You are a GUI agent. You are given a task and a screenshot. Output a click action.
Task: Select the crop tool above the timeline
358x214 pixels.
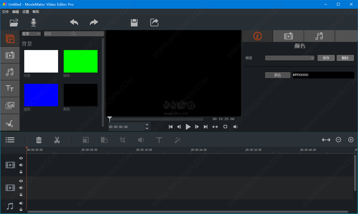tap(122, 140)
